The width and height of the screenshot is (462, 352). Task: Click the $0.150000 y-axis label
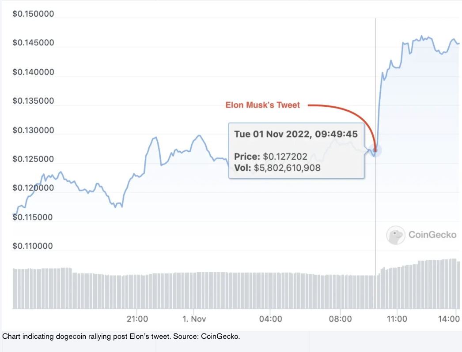coord(33,14)
